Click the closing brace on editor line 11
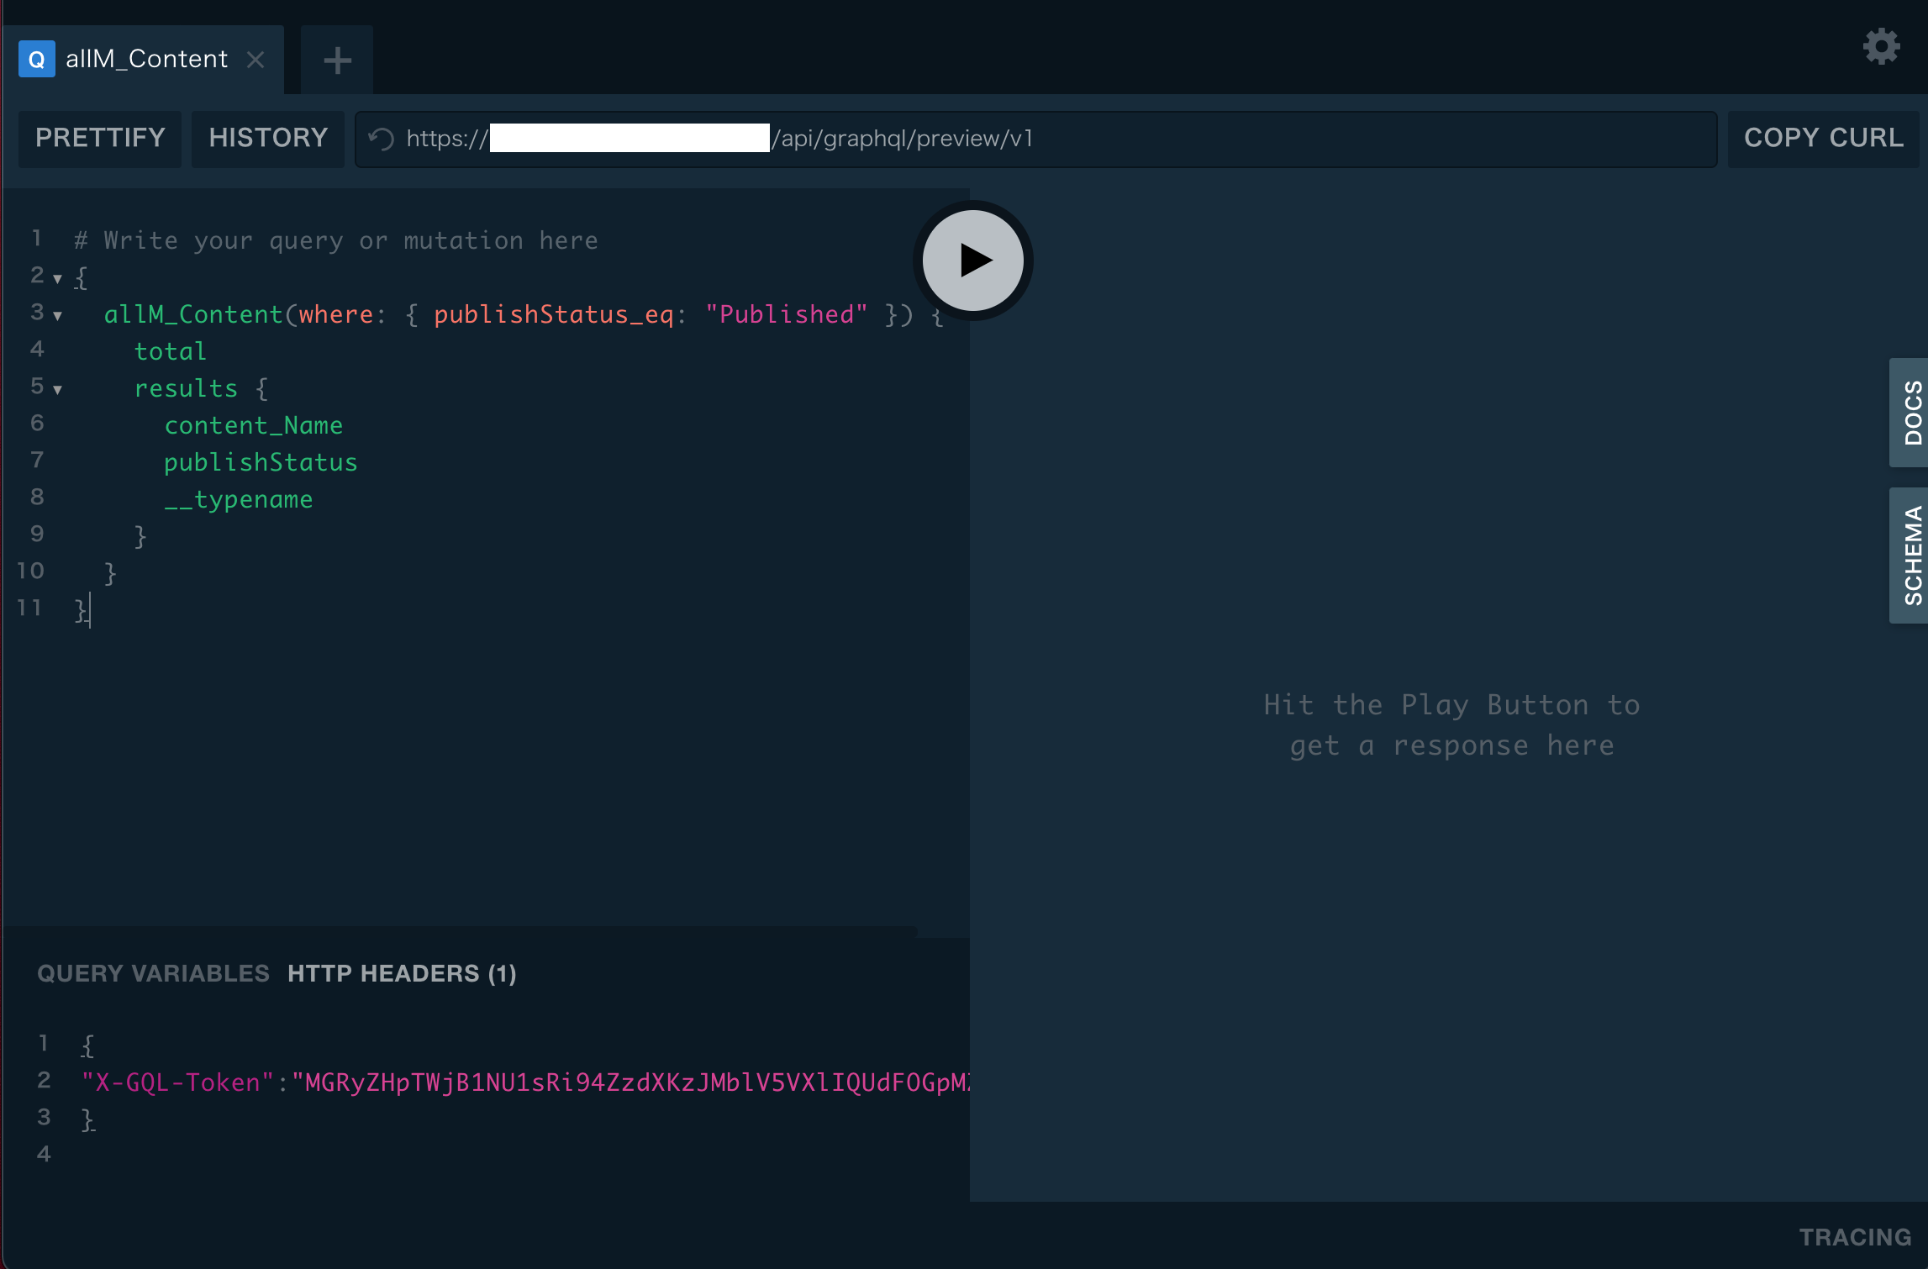Viewport: 1928px width, 1269px height. point(80,609)
